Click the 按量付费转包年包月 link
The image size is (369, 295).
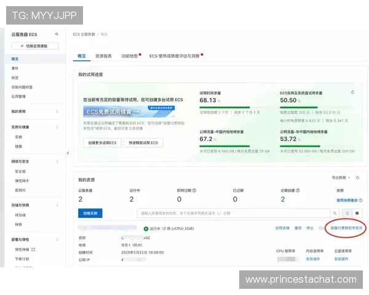[346, 228]
